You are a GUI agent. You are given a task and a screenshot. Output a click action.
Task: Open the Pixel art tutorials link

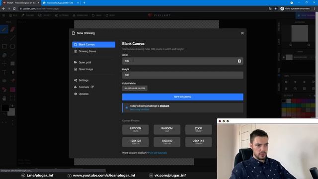(x=158, y=153)
